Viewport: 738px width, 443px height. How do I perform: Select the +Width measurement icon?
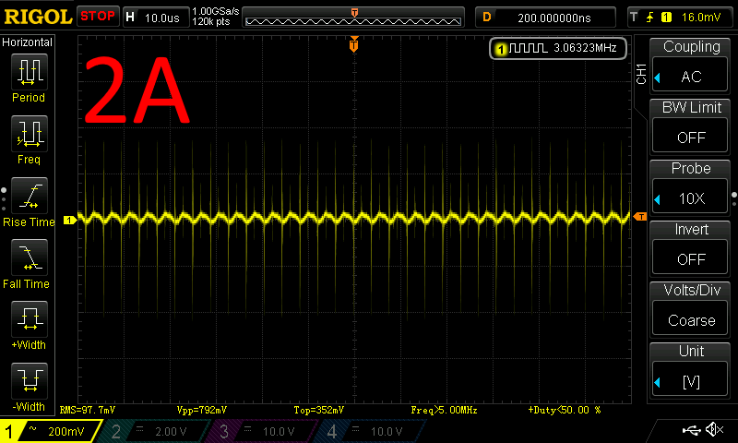click(x=30, y=318)
